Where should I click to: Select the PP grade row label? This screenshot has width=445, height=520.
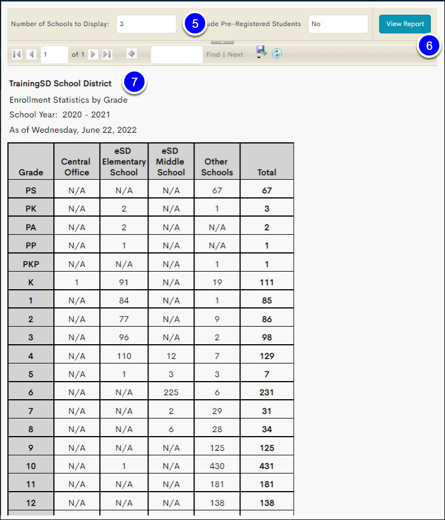tap(31, 246)
